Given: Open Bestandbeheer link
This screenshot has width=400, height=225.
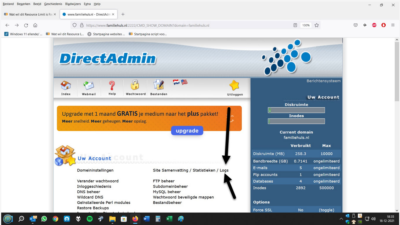Looking at the screenshot, I should pyautogui.click(x=167, y=202).
